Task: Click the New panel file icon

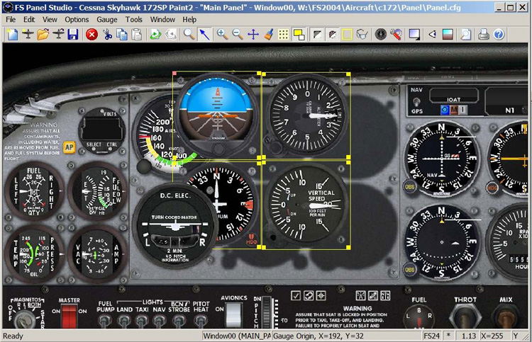Action: pyautogui.click(x=13, y=34)
